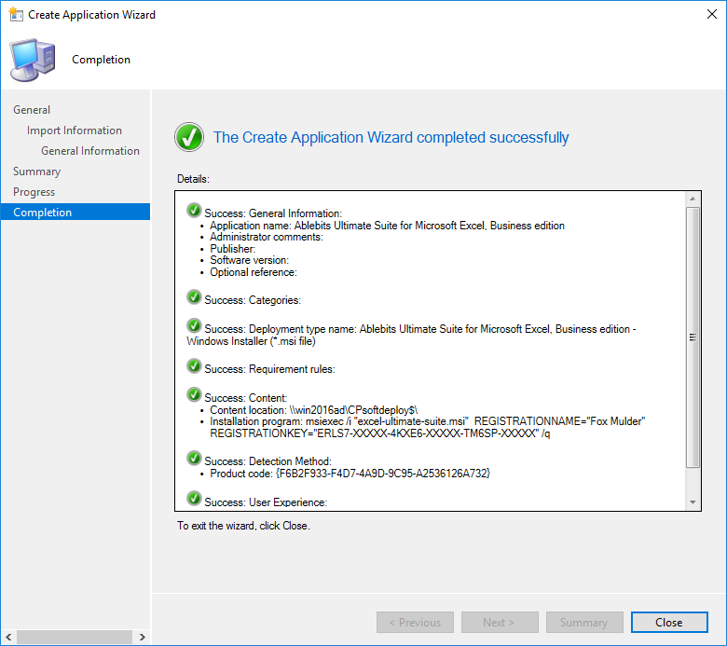Click 'Product code: {F6B2F933...}' line
Image resolution: width=727 pixels, height=646 pixels.
point(350,474)
